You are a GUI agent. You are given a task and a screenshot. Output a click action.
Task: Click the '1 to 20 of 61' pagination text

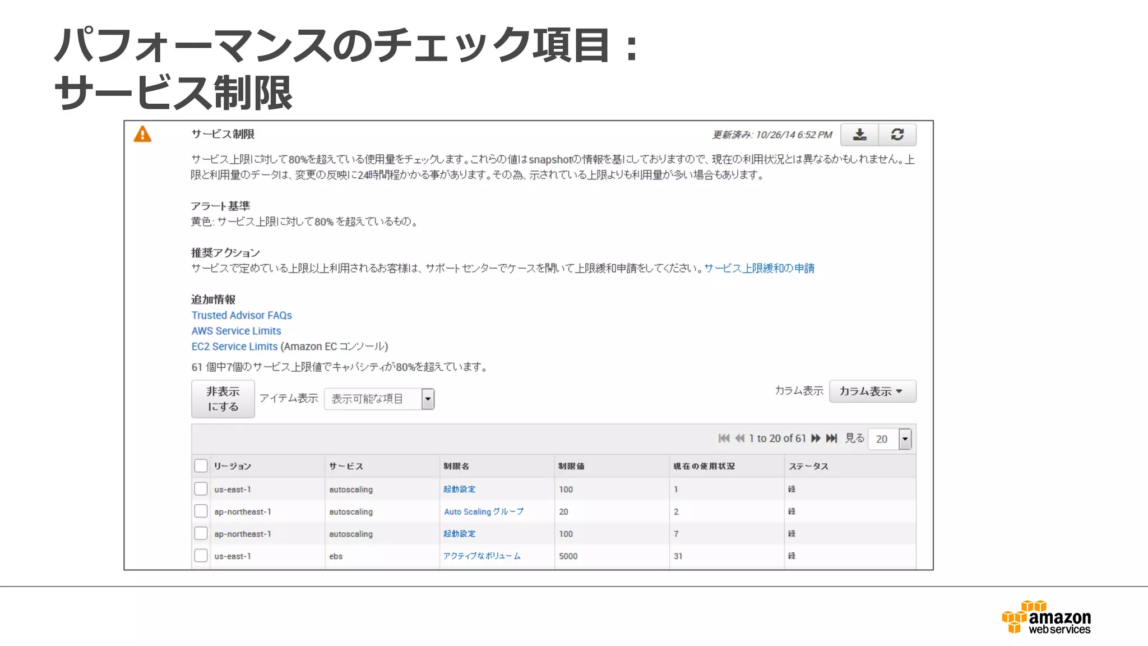777,439
